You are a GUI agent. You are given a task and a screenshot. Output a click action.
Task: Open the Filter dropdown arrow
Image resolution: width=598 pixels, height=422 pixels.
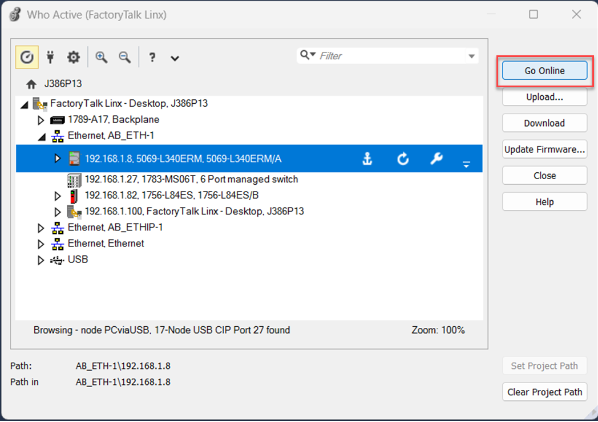pos(471,55)
